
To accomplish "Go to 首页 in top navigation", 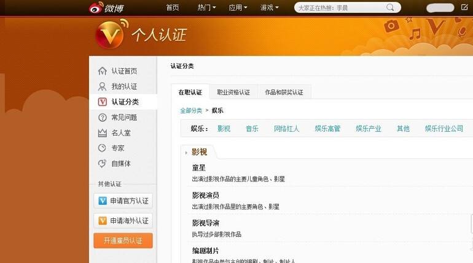I will [173, 7].
